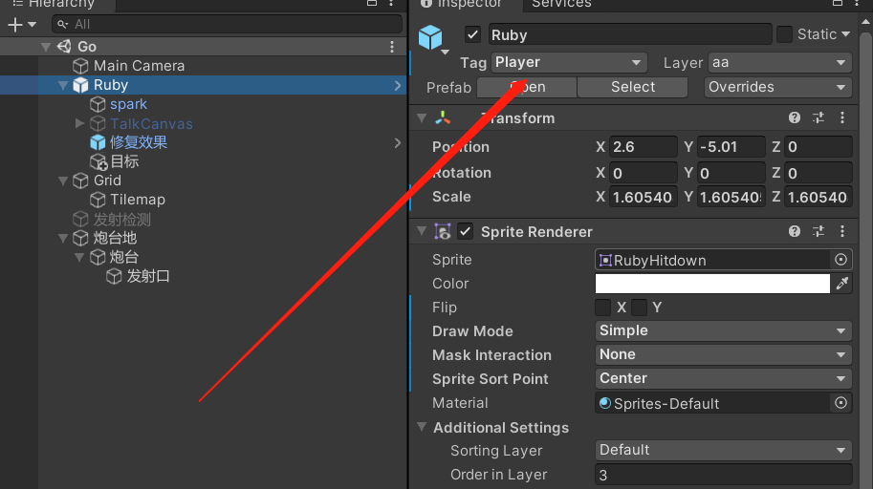Collapse Additional Settings foldout

coord(422,427)
